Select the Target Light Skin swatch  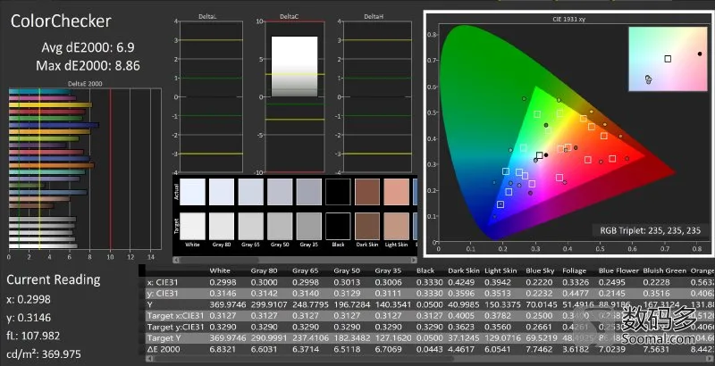pyautogui.click(x=397, y=226)
